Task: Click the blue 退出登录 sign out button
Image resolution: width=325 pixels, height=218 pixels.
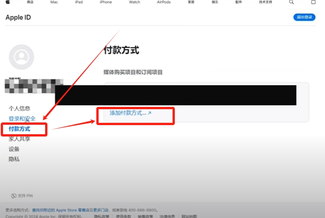Action: (x=304, y=17)
